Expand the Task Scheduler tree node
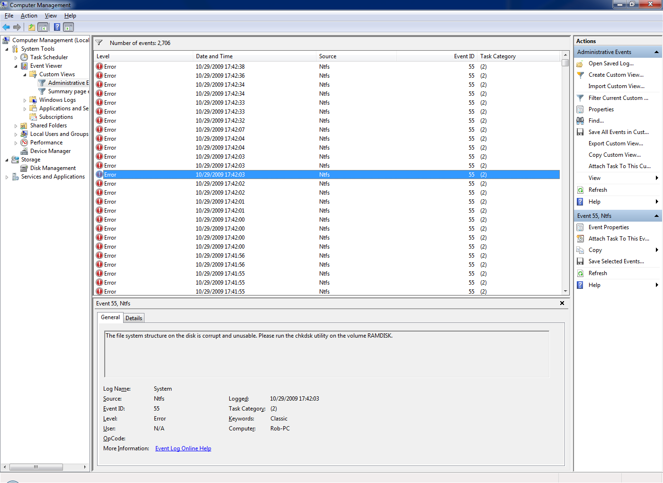The image size is (663, 483). tap(16, 58)
